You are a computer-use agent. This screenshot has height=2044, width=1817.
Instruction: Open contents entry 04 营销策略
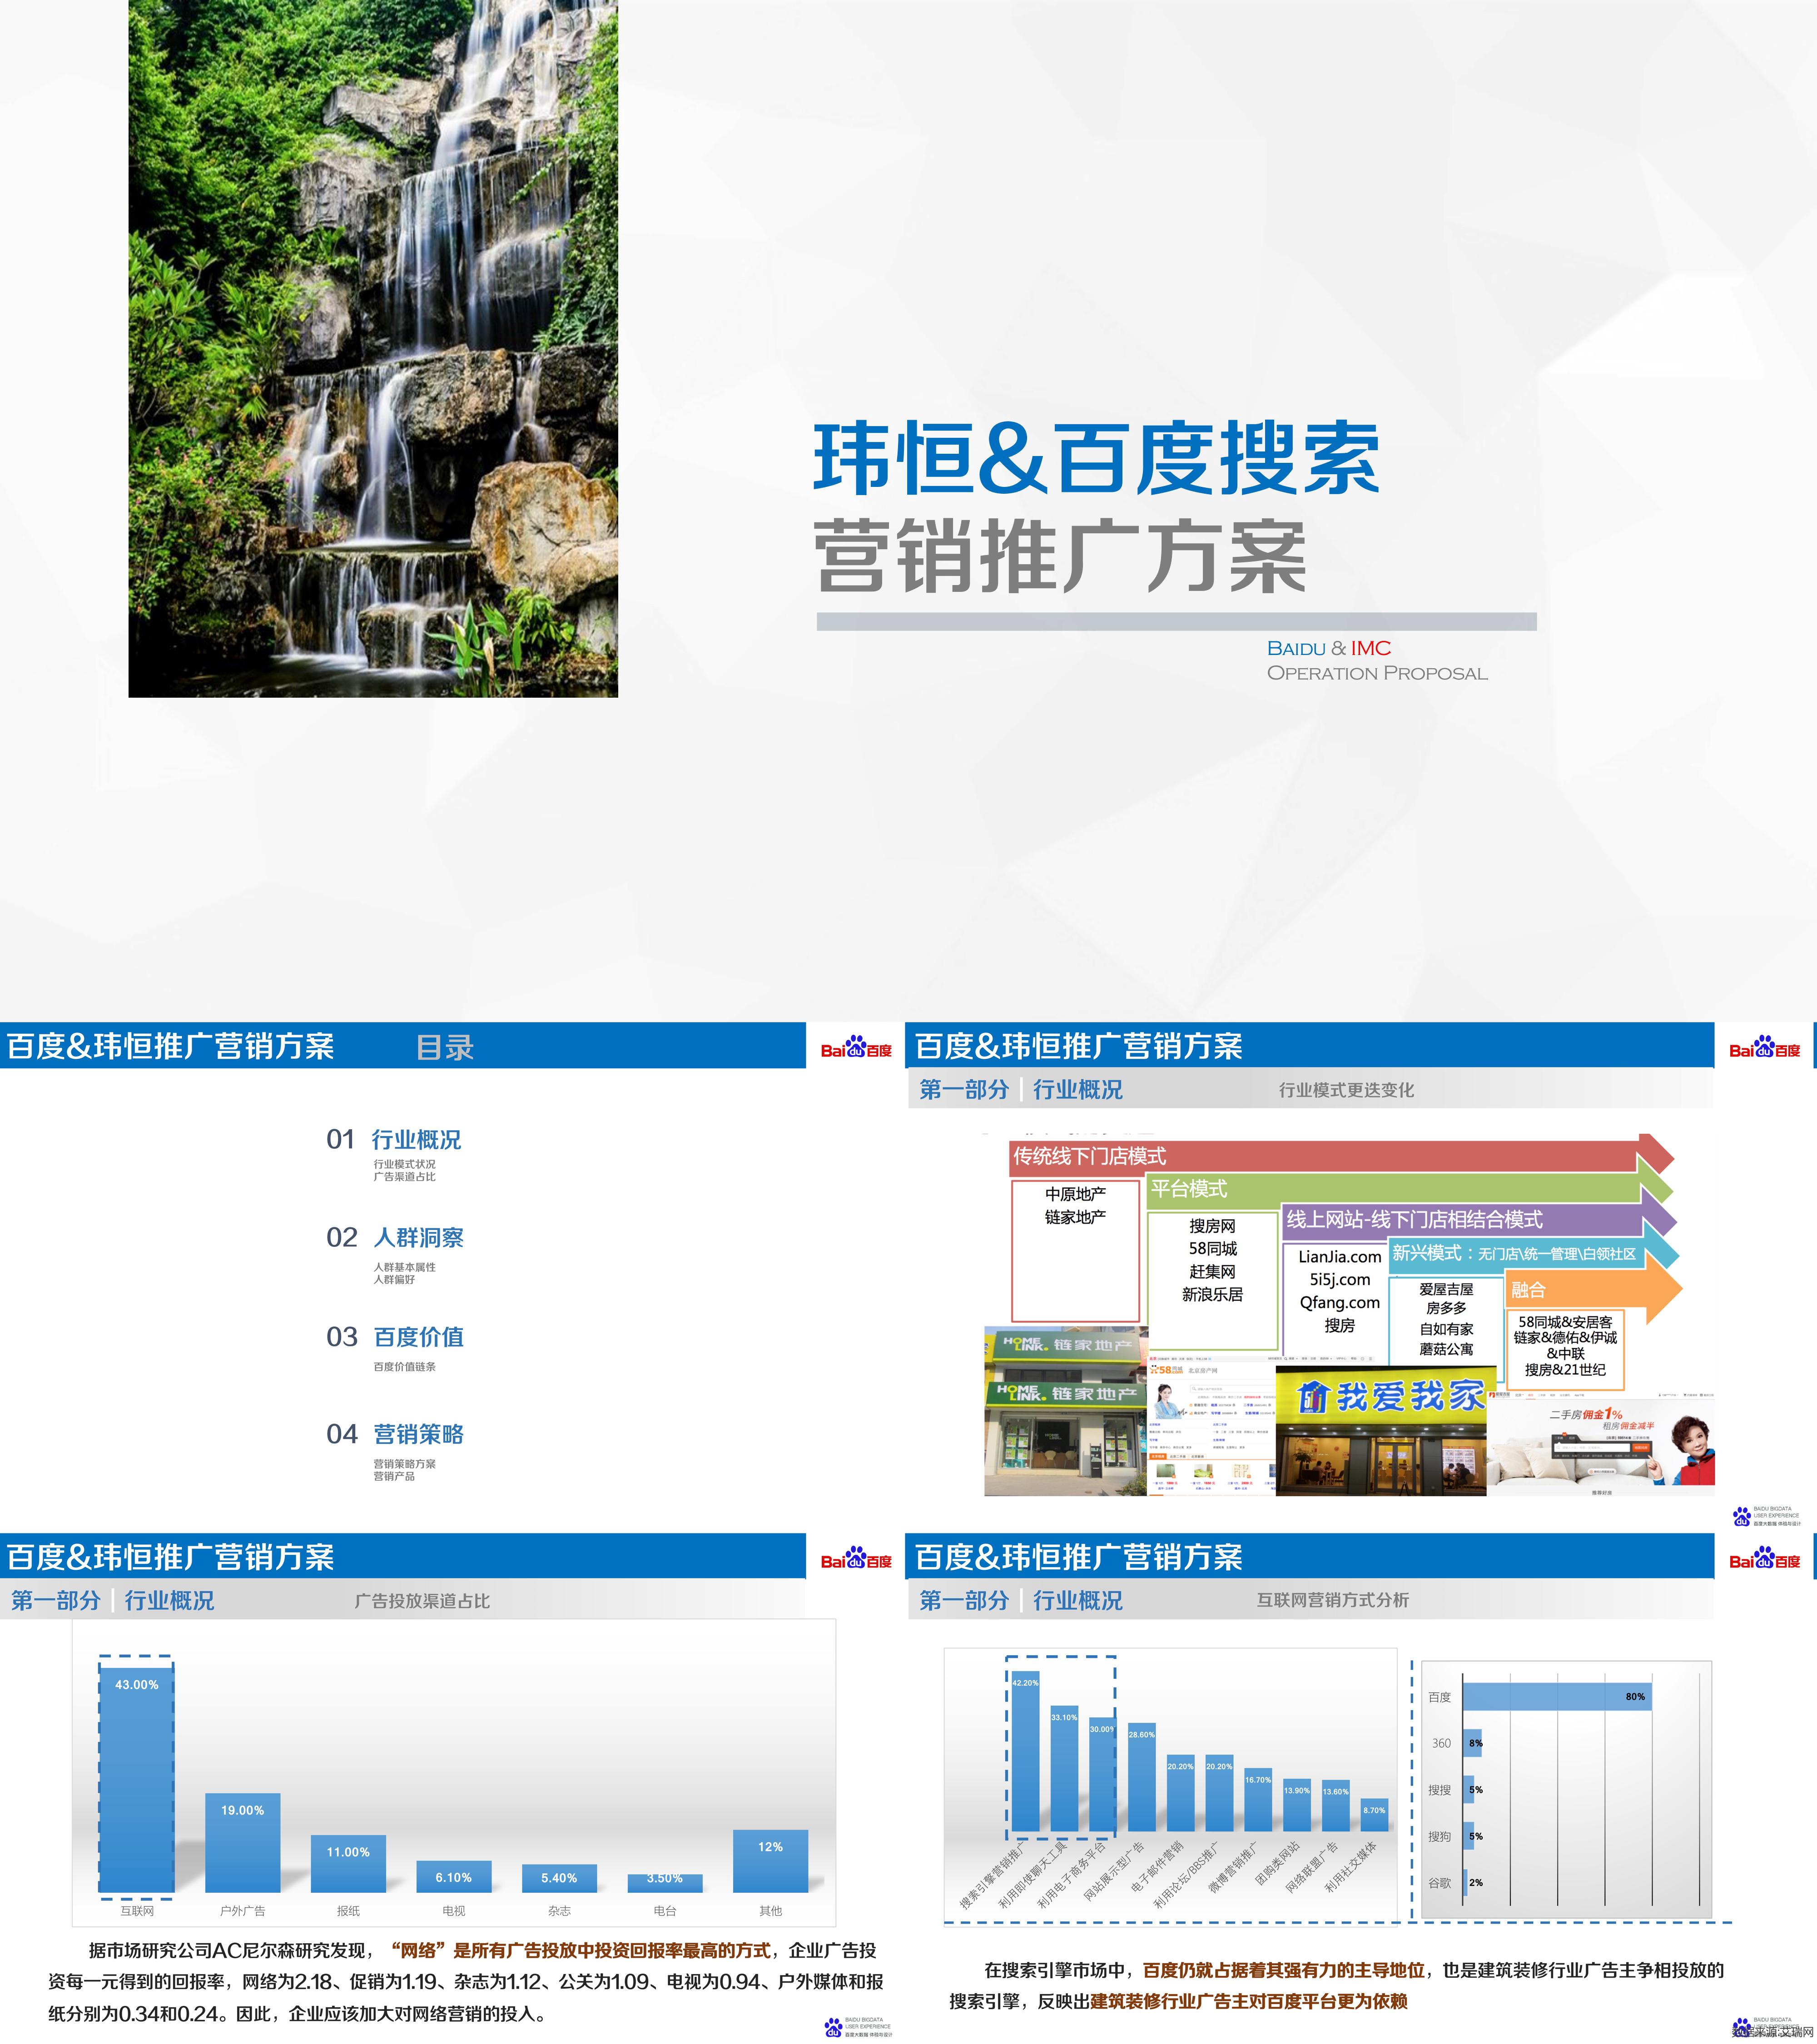coord(395,1433)
